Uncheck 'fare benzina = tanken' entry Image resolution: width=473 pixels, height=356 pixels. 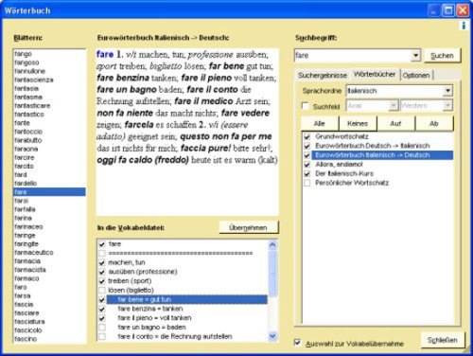point(102,309)
